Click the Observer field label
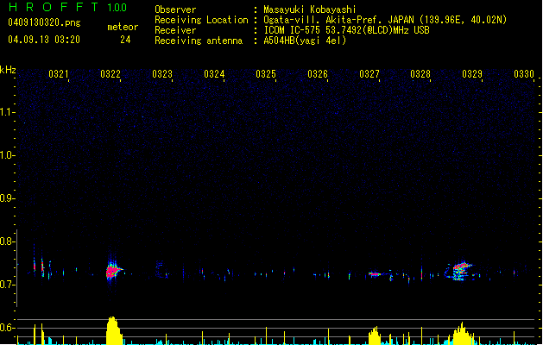Viewport: 543px width, 345px height. pos(175,9)
